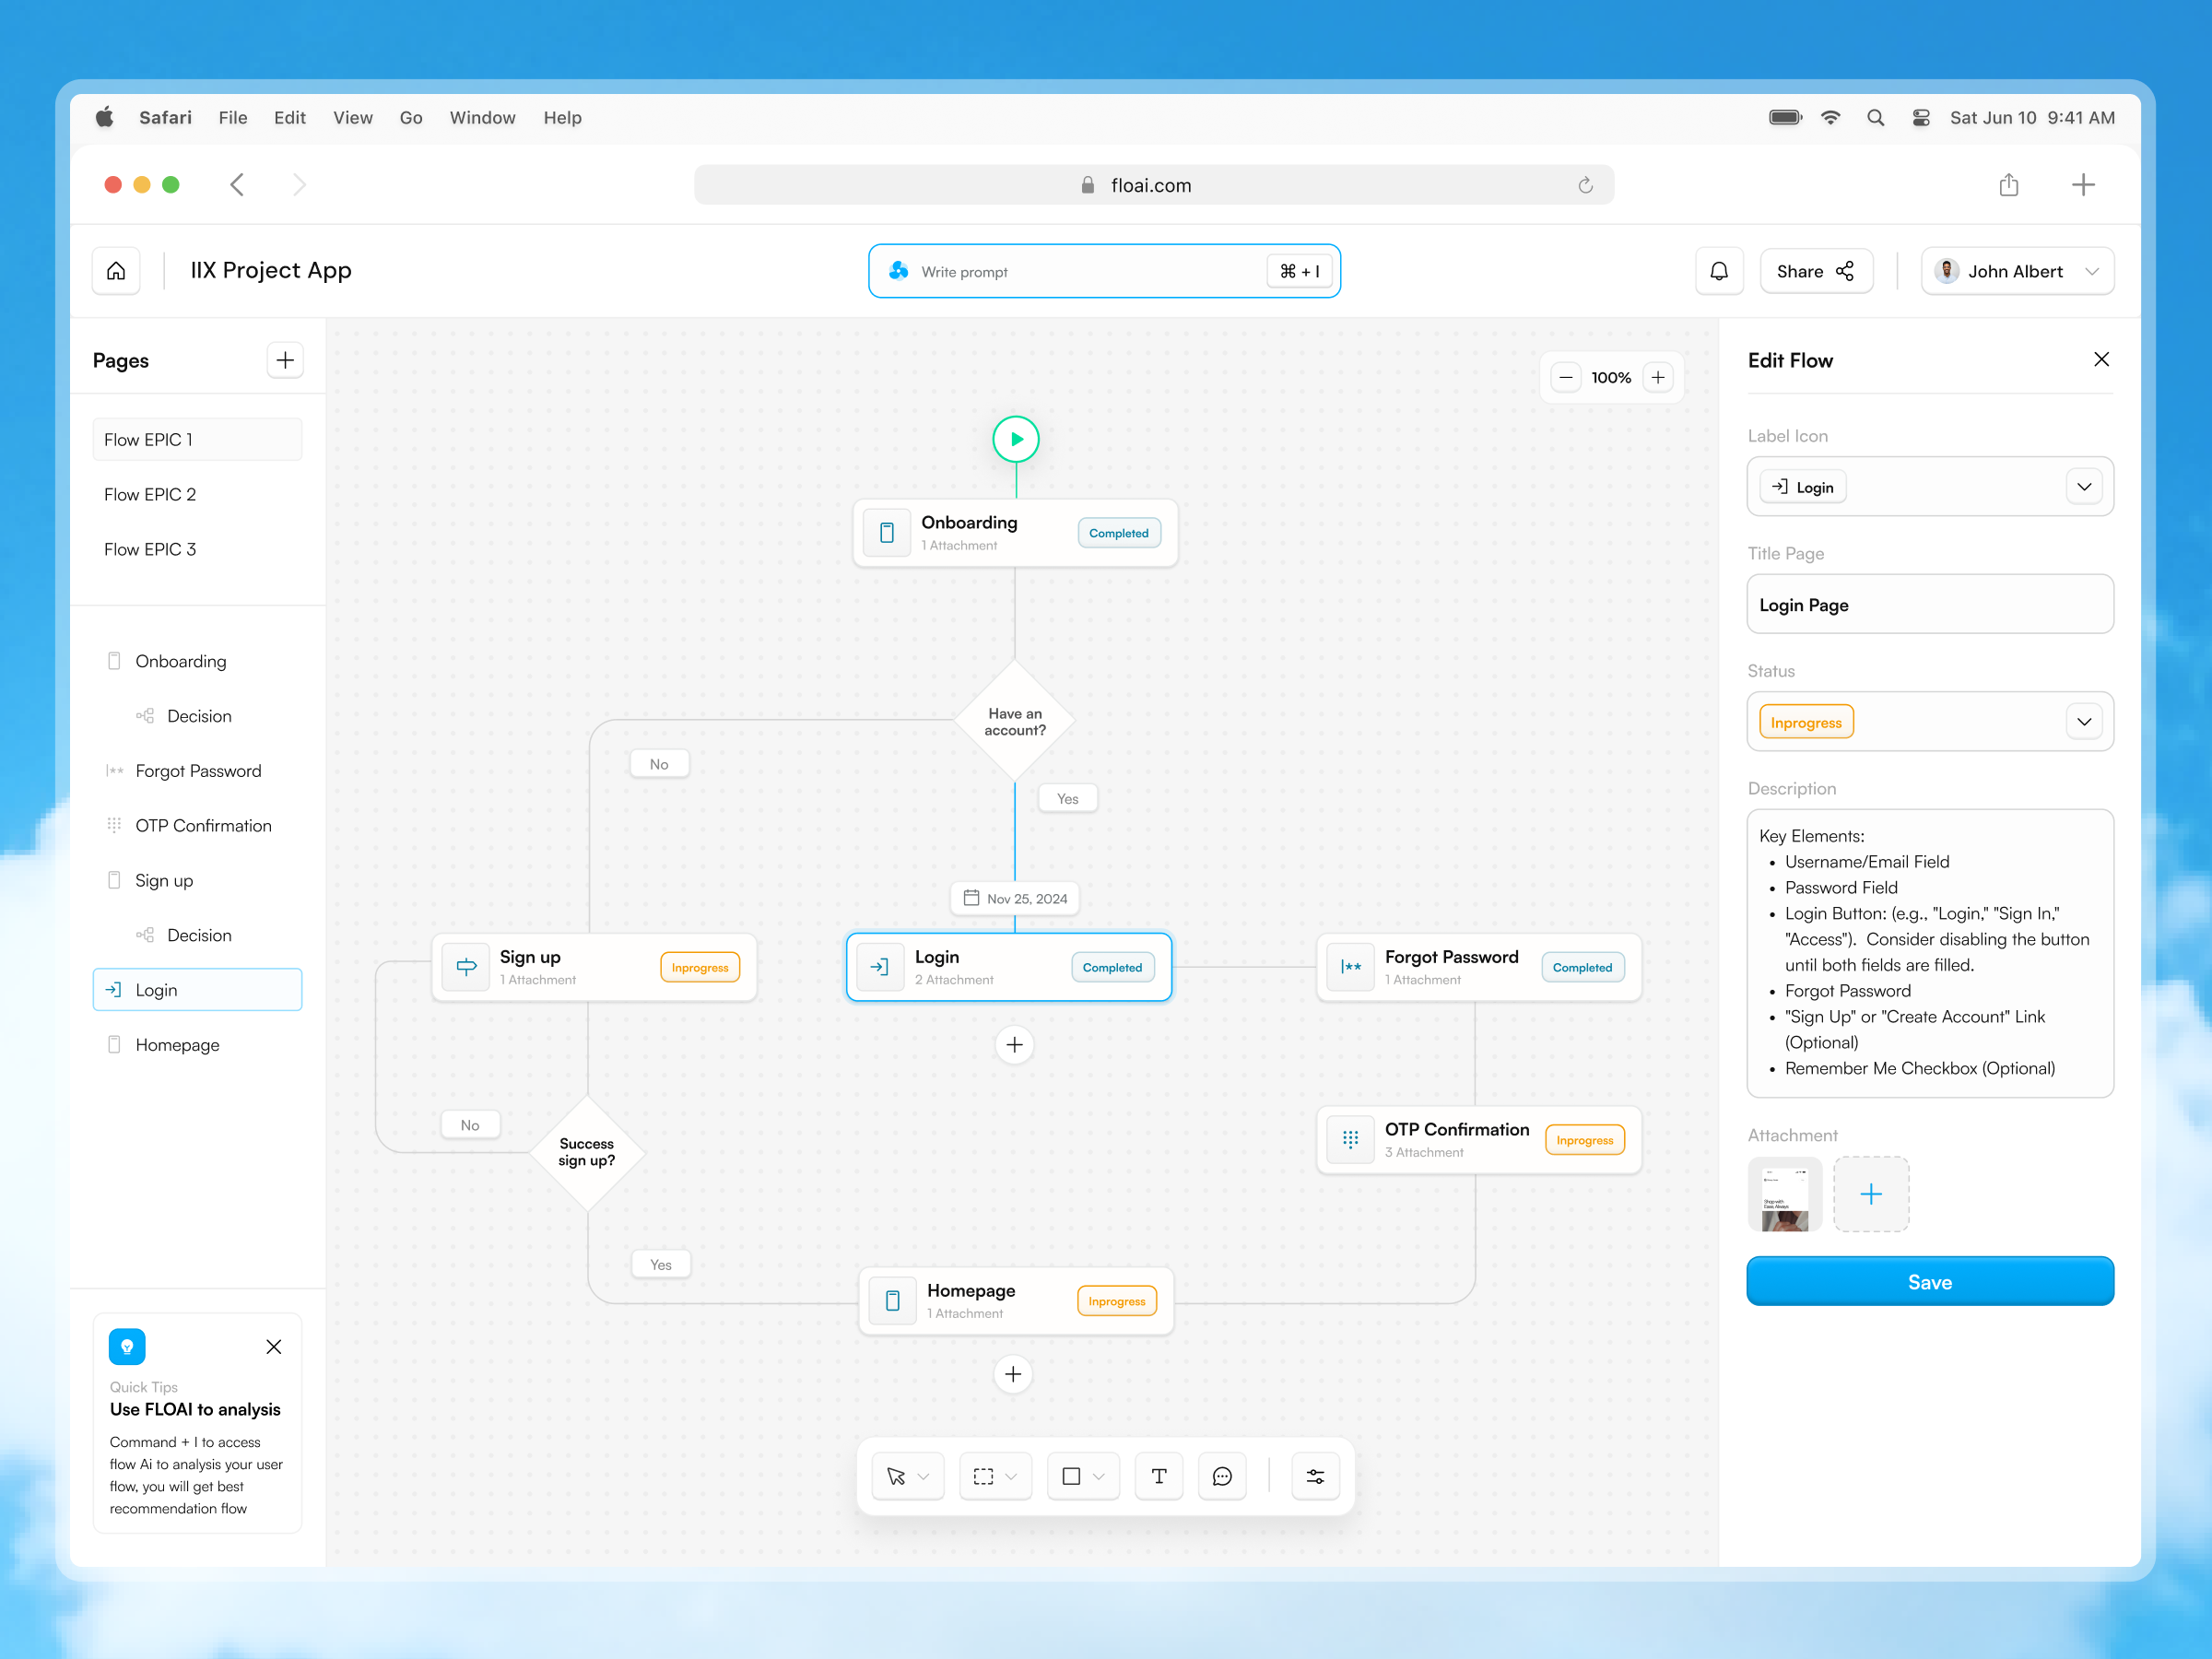Screen dimensions: 2212x1659
Task: Click the Nov 25, 2024 date label
Action: 1014,898
